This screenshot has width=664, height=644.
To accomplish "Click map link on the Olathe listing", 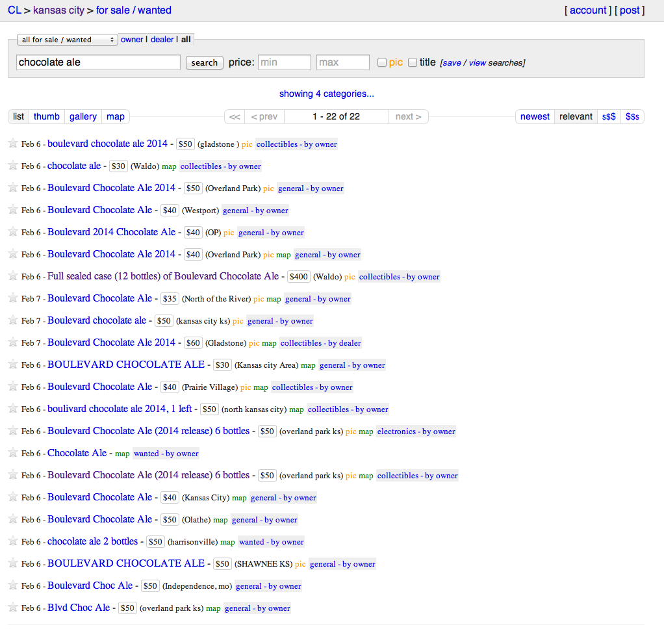I will (220, 520).
